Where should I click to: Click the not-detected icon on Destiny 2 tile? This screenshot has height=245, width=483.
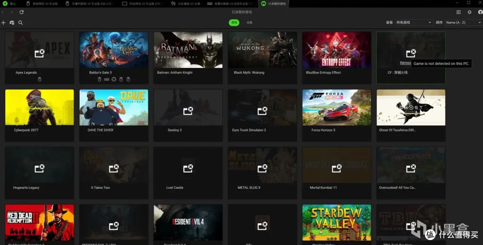[x=188, y=111]
